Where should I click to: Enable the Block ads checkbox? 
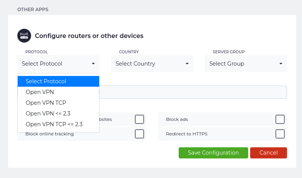[x=280, y=119]
